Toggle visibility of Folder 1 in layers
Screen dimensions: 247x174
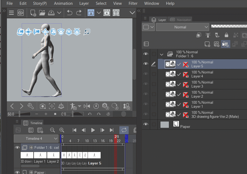click(x=146, y=54)
